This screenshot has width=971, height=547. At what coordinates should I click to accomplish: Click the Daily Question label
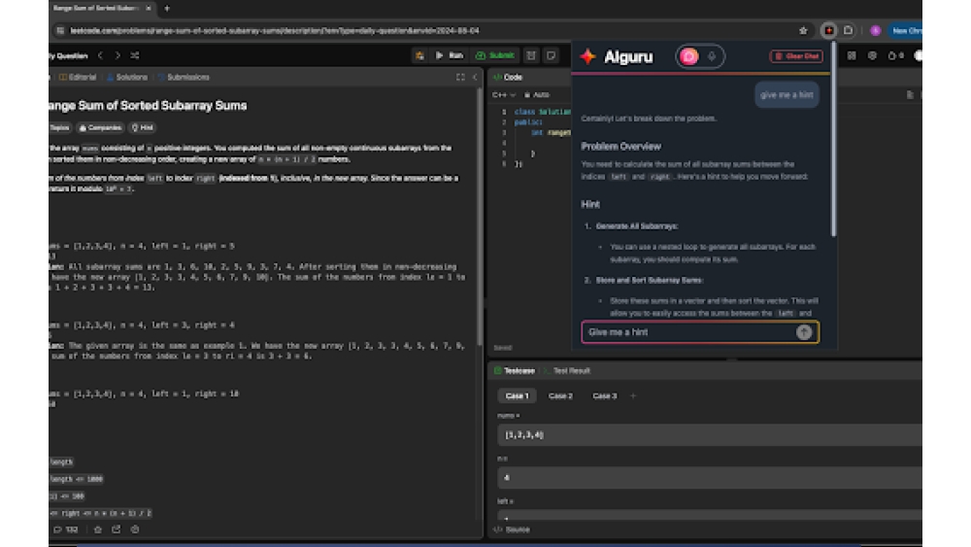[x=68, y=55]
